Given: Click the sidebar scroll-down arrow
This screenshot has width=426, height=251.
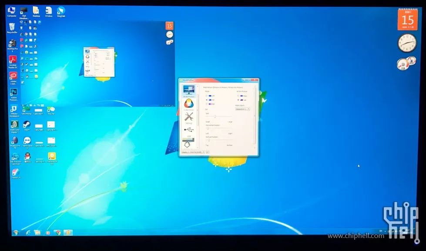Looking at the screenshot, I should coord(198,148).
